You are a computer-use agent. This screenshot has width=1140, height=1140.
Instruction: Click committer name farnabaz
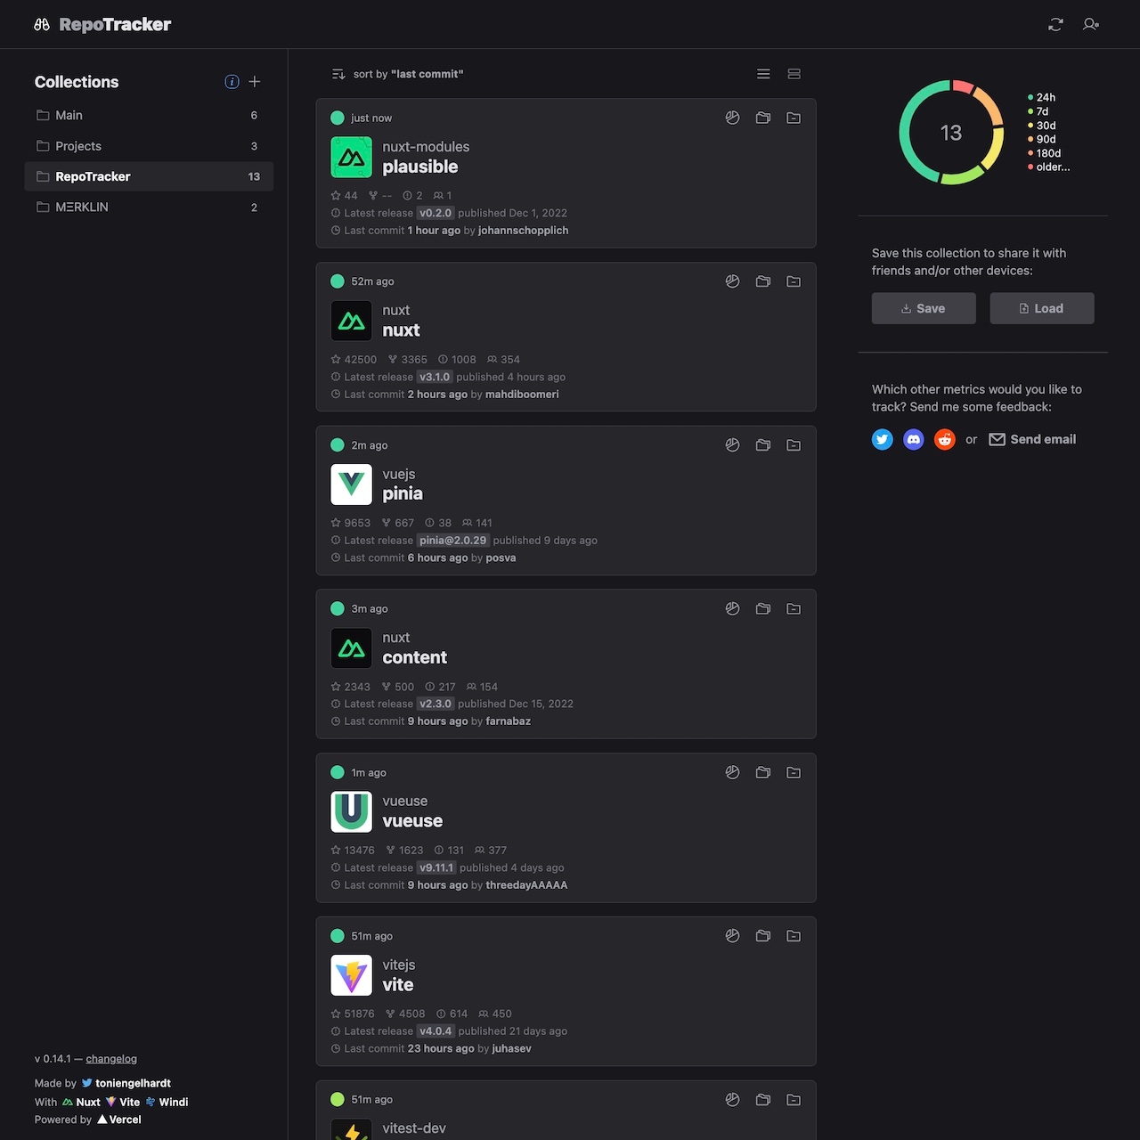coord(508,721)
